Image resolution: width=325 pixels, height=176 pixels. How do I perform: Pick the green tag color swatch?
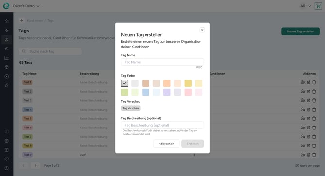(x=124, y=92)
